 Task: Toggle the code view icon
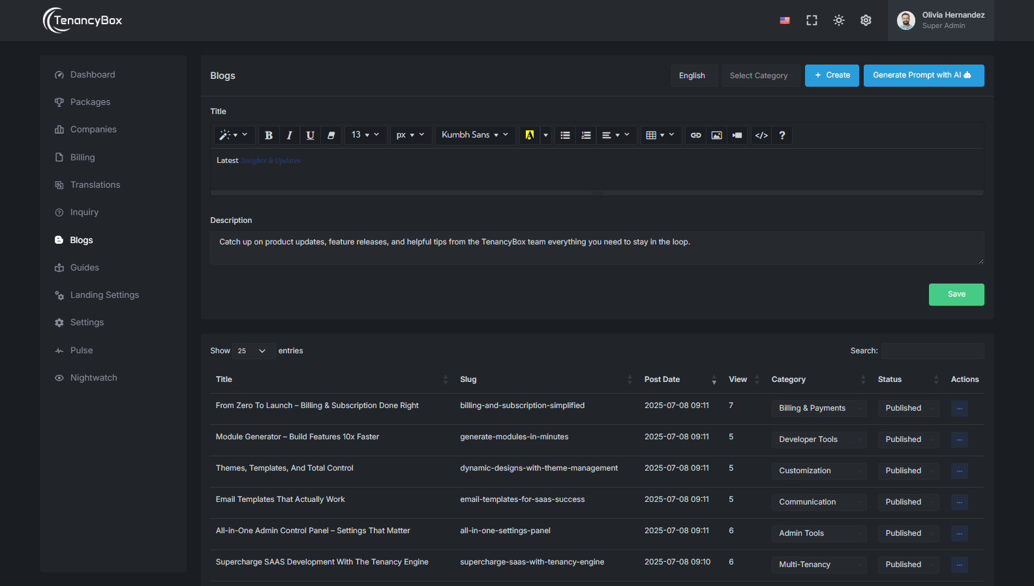(761, 135)
